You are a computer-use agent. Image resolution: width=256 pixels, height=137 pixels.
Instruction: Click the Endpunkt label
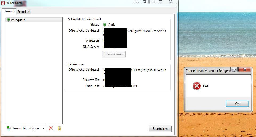[93, 86]
